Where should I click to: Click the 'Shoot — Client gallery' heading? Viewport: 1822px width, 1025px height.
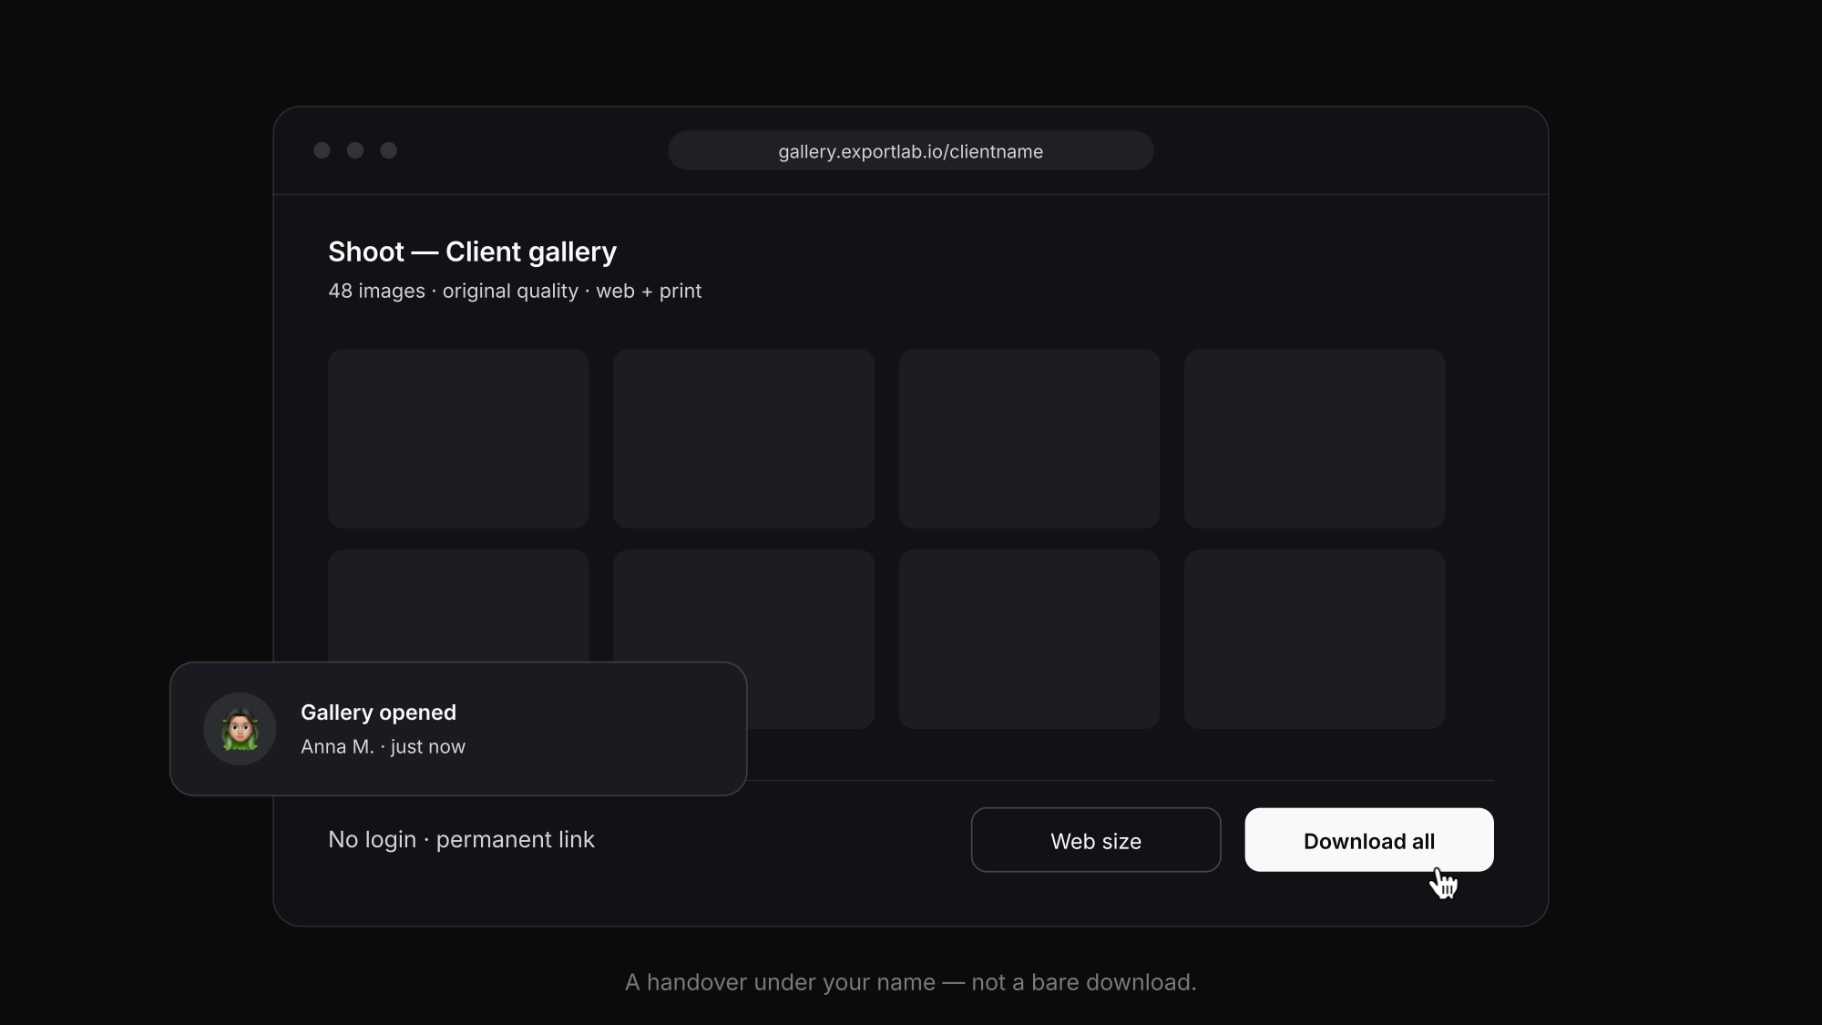(x=472, y=251)
